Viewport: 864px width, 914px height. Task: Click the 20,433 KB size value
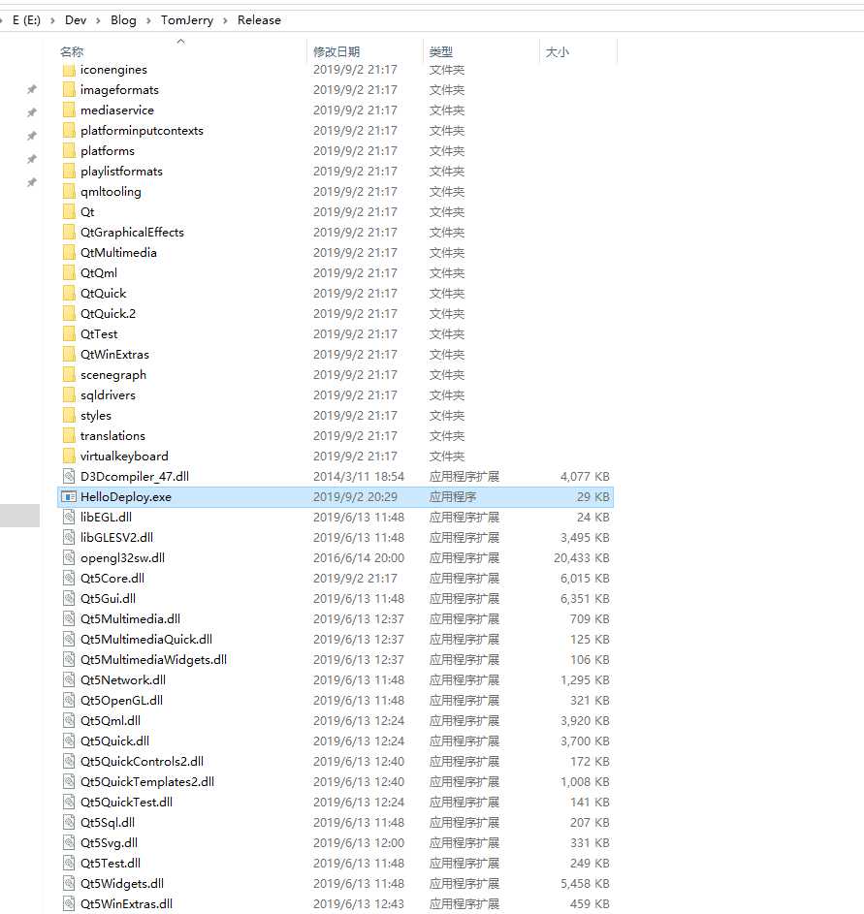coord(581,558)
